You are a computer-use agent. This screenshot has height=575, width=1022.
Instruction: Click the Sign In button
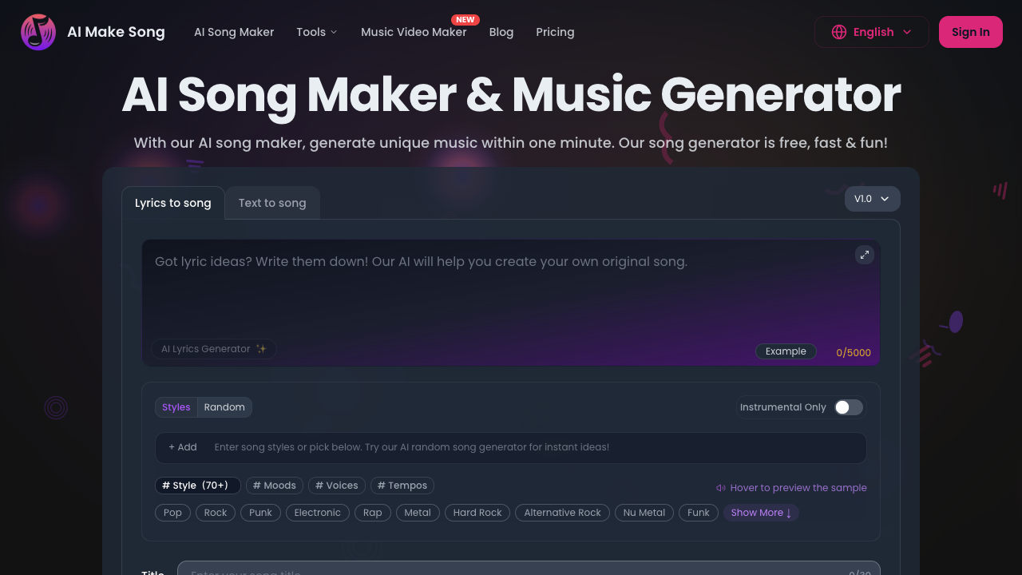click(970, 32)
